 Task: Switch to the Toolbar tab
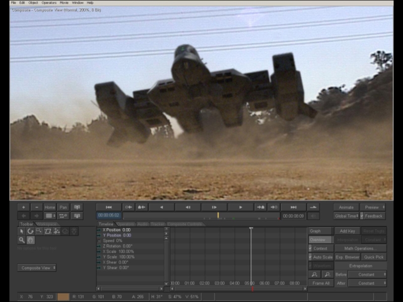click(27, 224)
